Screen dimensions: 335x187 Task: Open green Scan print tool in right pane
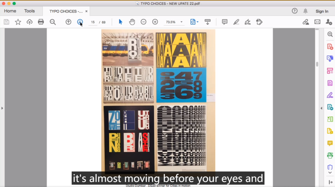[x=330, y=155]
